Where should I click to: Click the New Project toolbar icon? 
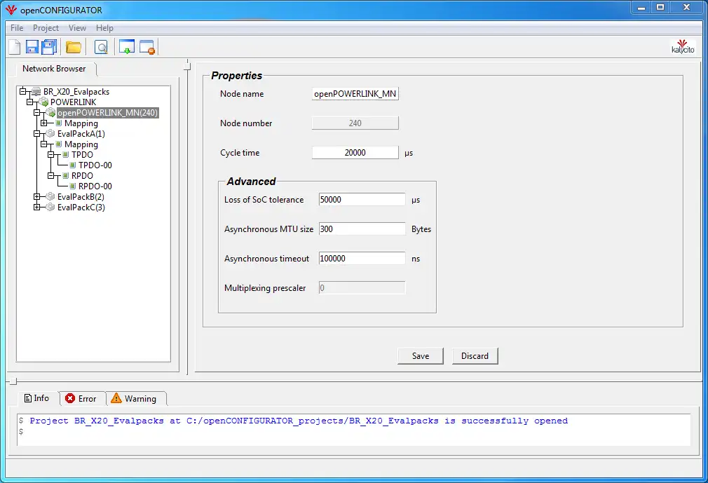pyautogui.click(x=15, y=47)
